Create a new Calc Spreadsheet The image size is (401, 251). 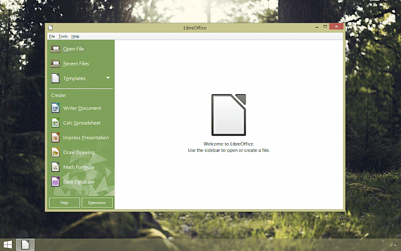[81, 123]
